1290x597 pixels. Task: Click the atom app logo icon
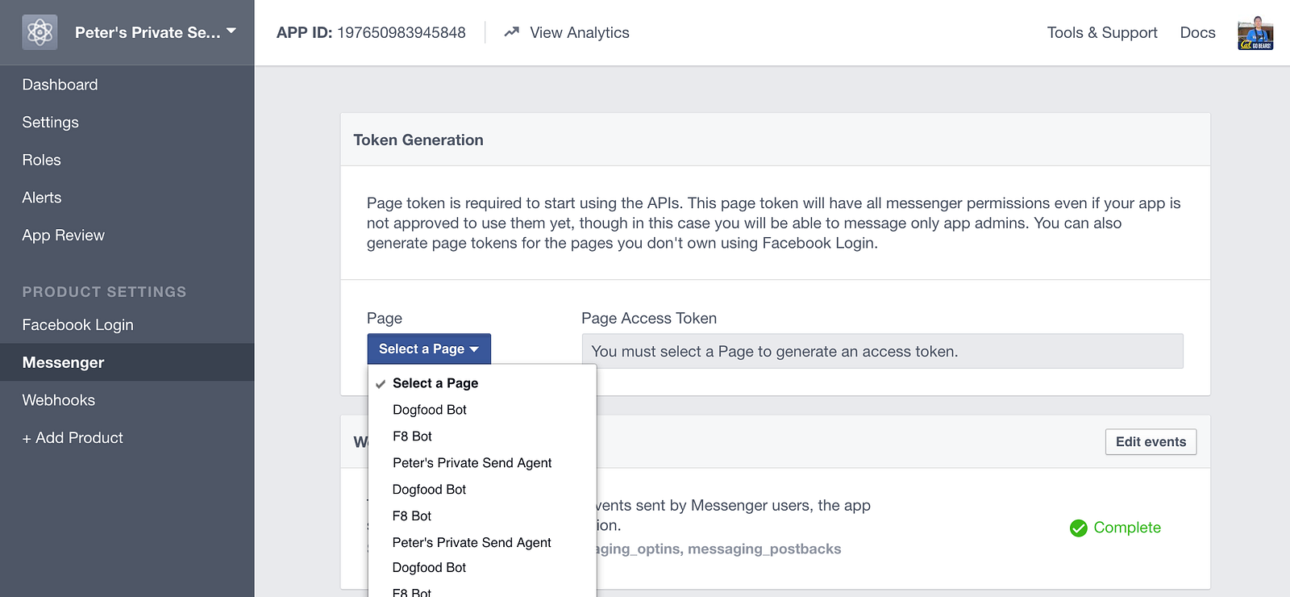(40, 32)
